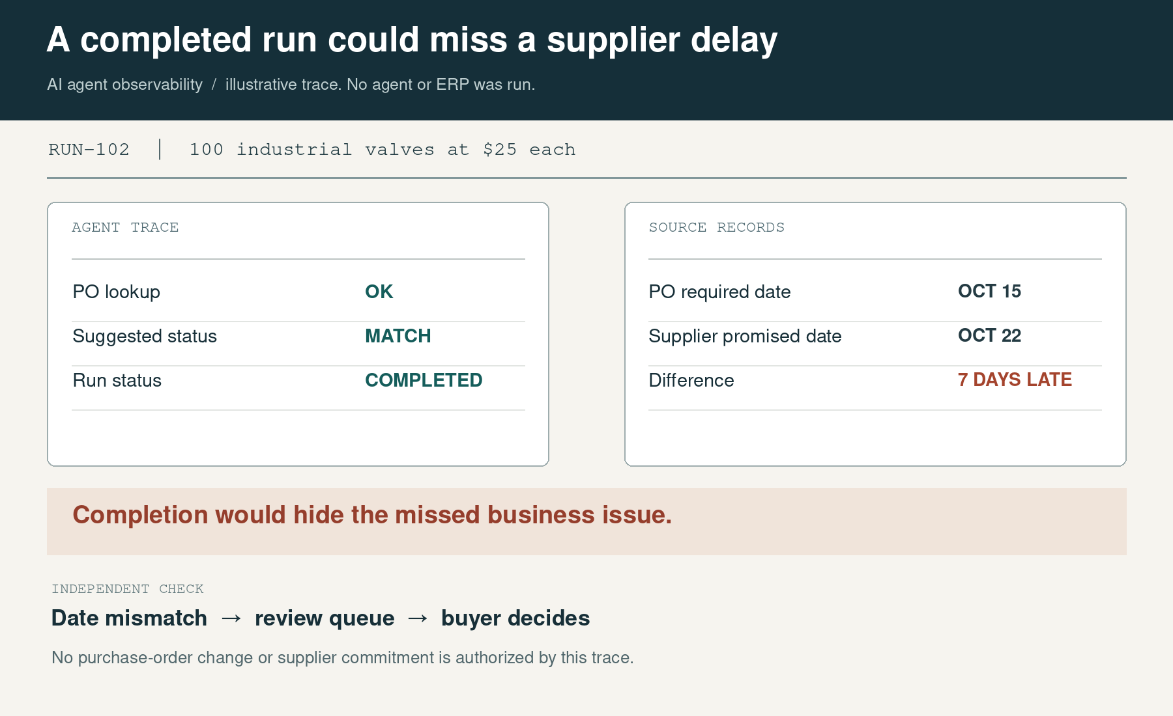Click the OCT 22 date value
Screen dimensions: 1173x716
(x=989, y=335)
